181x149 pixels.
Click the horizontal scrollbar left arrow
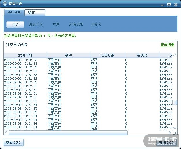(6, 133)
